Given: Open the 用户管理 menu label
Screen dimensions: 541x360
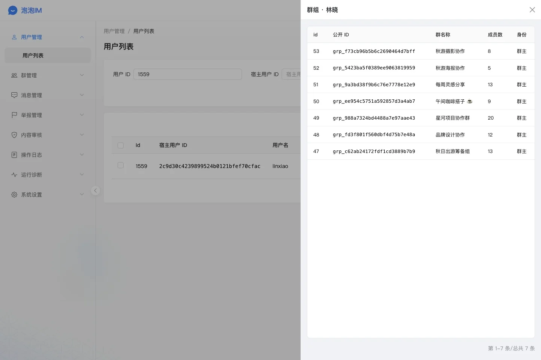Looking at the screenshot, I should [32, 37].
